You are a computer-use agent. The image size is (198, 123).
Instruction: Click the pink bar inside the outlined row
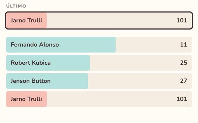[x=26, y=20]
